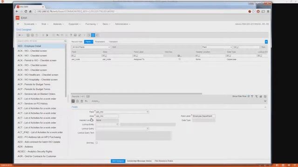The width and height of the screenshot is (298, 167).
Task: Select the left panel layout icon
Action: pos(89,35)
